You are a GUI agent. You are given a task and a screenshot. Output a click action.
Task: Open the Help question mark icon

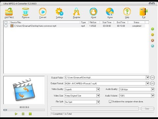tap(127, 12)
